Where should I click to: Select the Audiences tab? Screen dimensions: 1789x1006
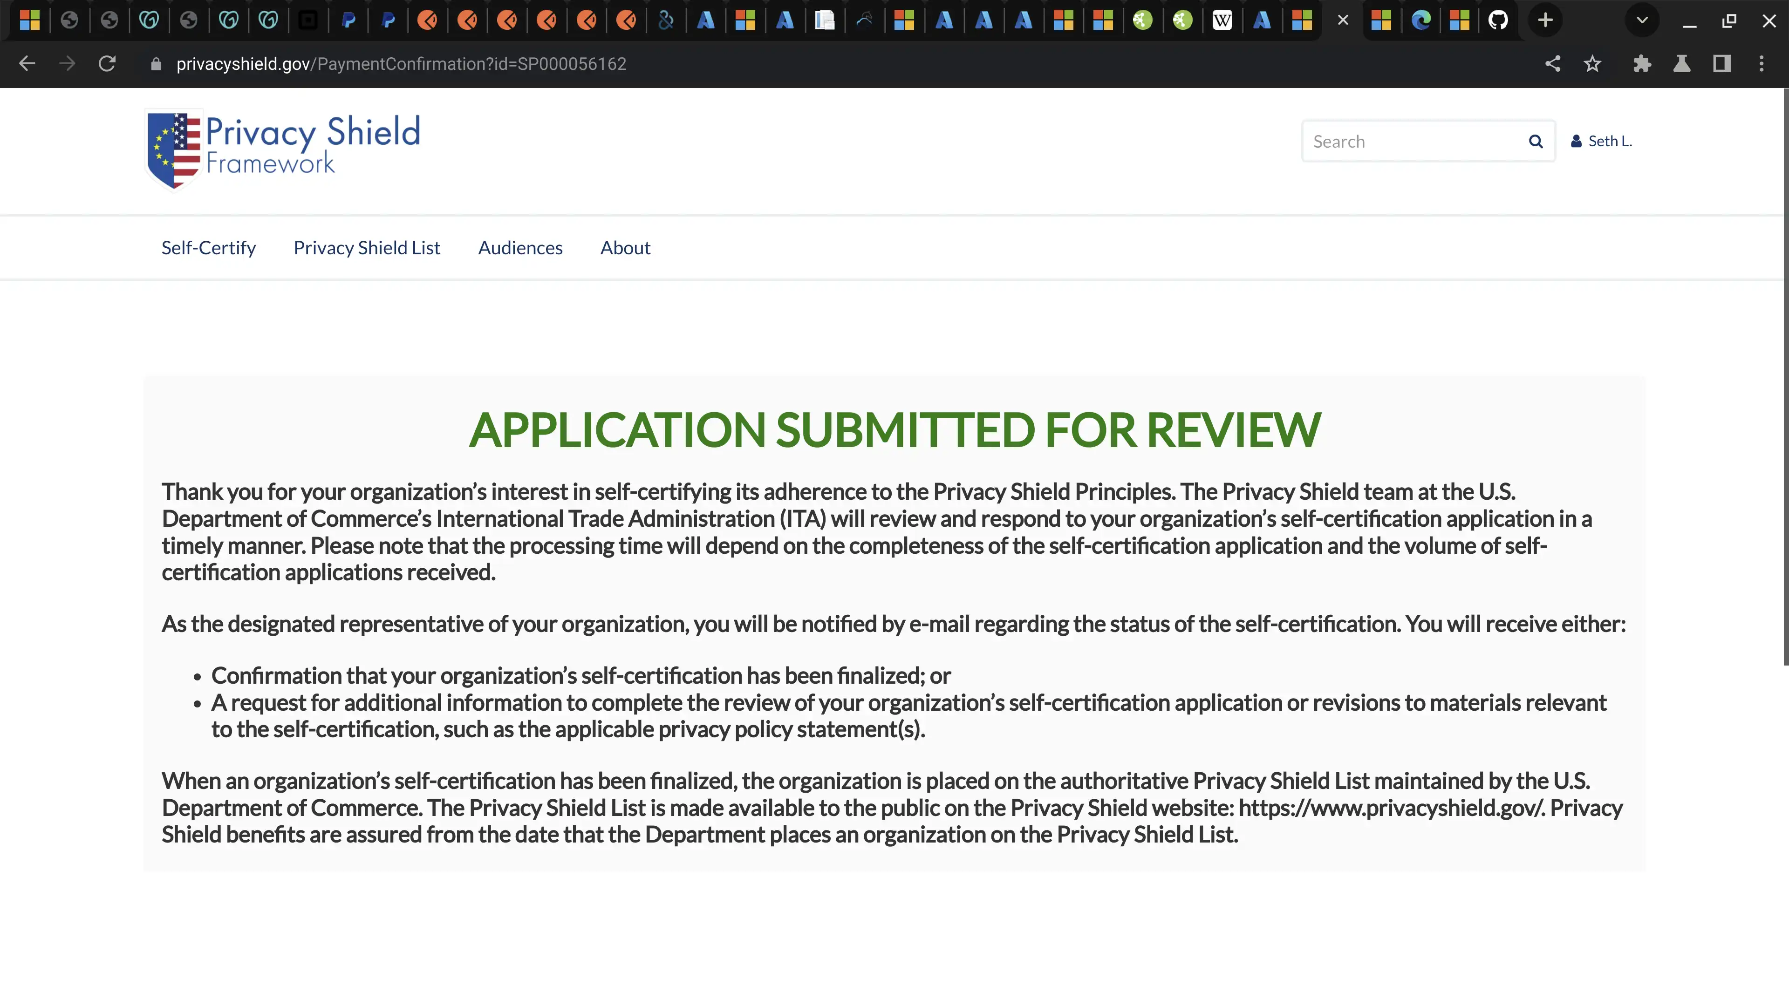click(x=520, y=247)
